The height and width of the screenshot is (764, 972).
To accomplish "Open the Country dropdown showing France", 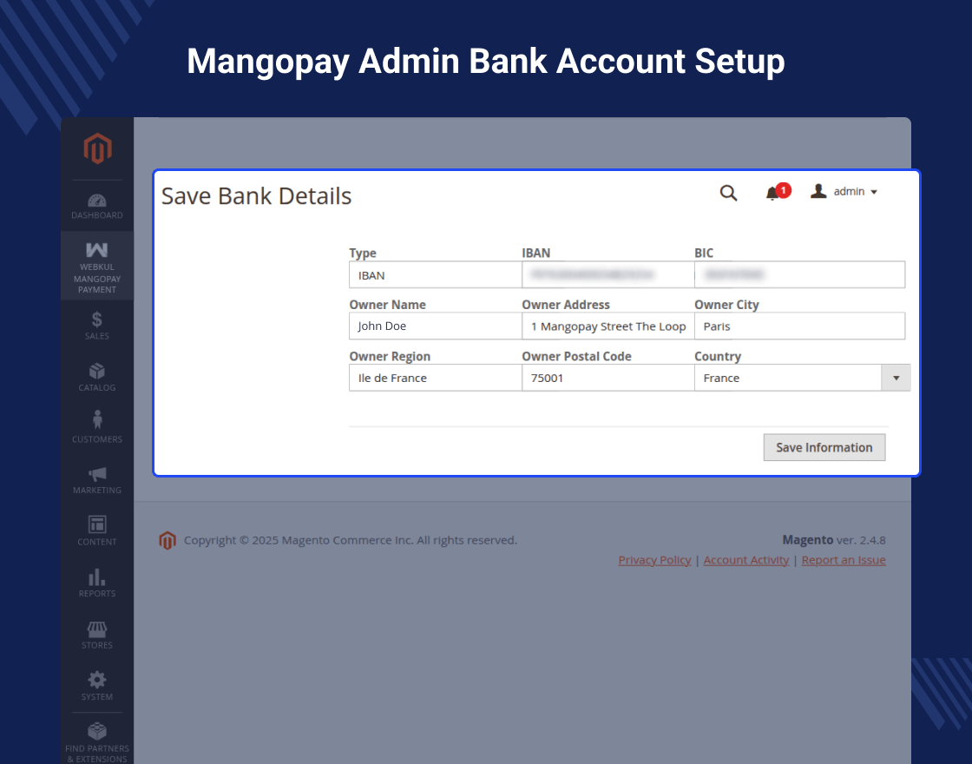I will [802, 378].
